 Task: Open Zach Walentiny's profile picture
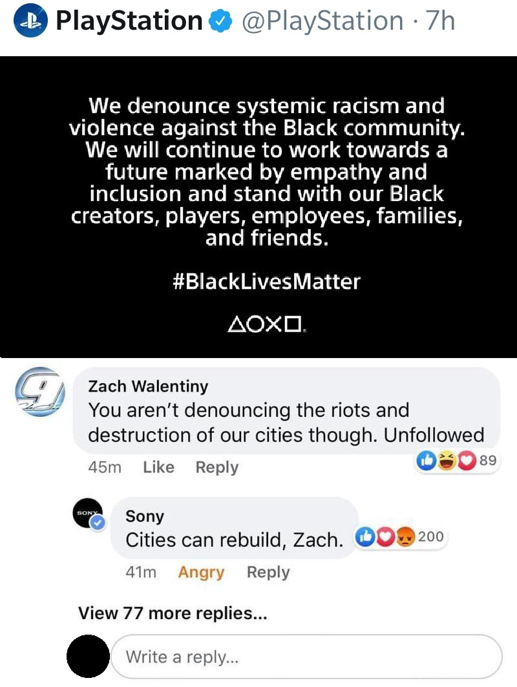coord(40,392)
